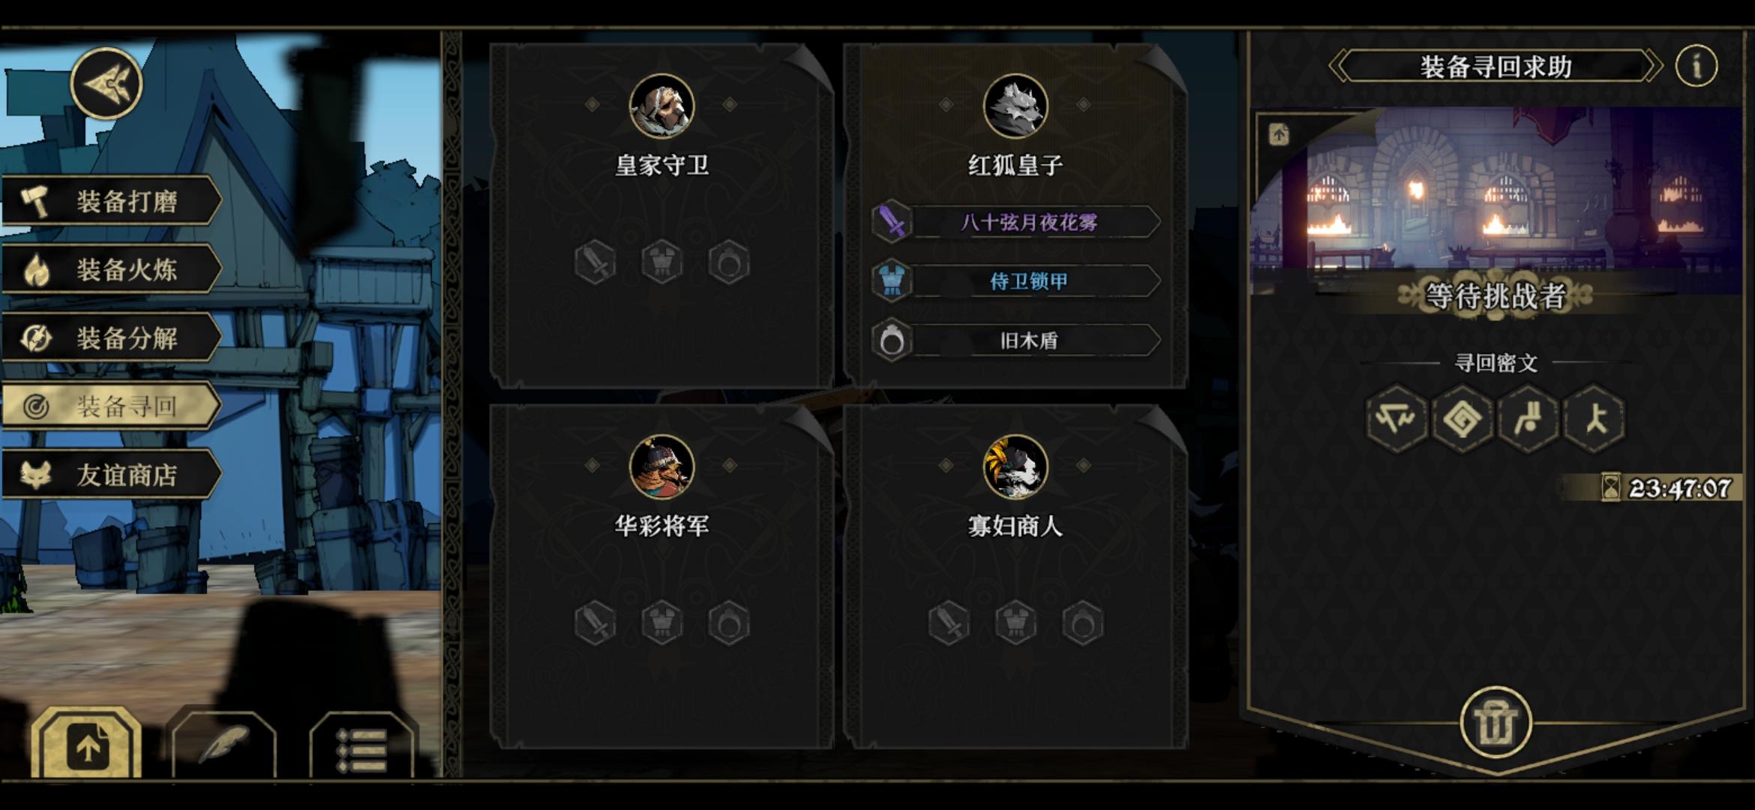Select armor 侍卫锁甲
The image size is (1755, 810).
click(1016, 281)
